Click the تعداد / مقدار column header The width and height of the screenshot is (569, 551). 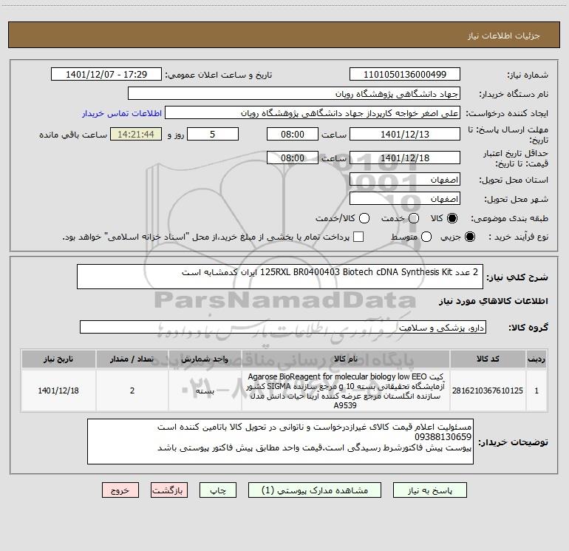pyautogui.click(x=132, y=359)
